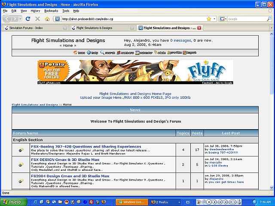
Task: Click the media player stop button in the taskbar
Action: [x=215, y=202]
